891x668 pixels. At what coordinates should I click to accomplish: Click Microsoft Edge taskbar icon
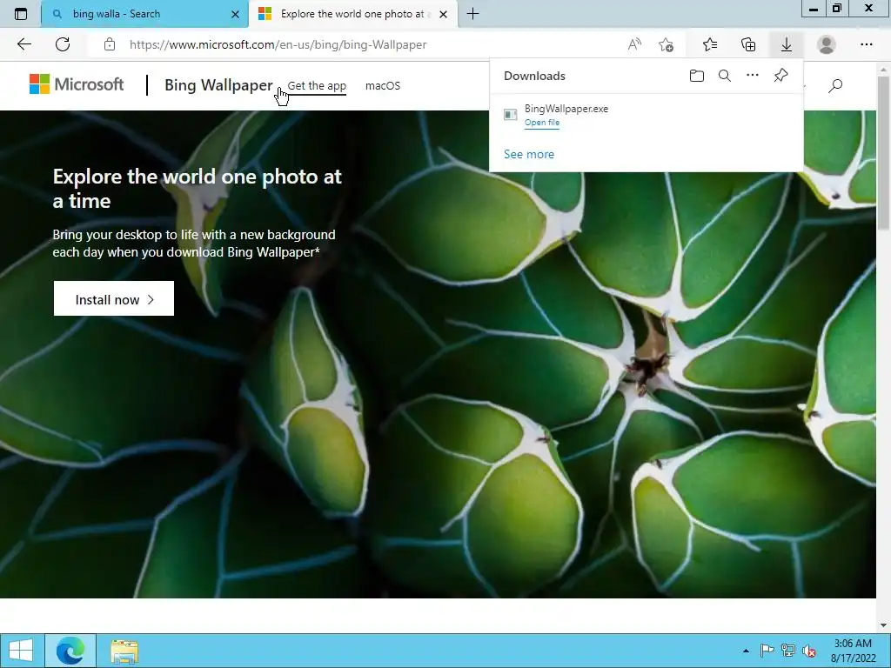pyautogui.click(x=70, y=651)
